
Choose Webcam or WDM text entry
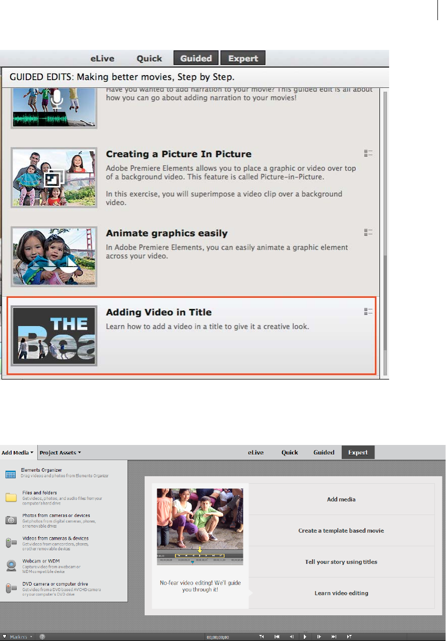tap(40, 561)
